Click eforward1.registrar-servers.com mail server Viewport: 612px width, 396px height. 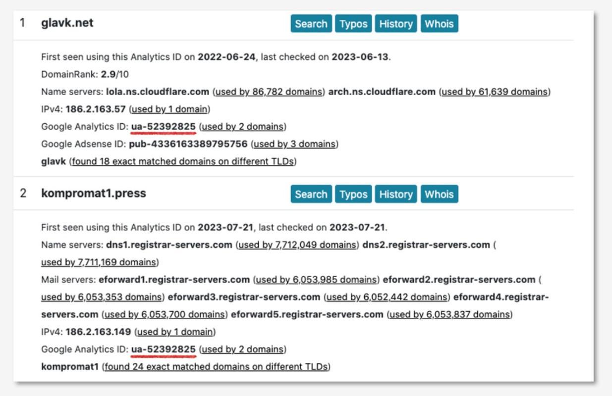click(x=174, y=280)
